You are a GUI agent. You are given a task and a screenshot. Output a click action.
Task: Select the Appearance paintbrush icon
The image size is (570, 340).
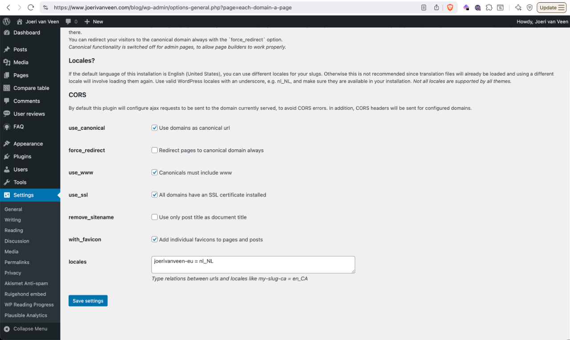point(8,144)
